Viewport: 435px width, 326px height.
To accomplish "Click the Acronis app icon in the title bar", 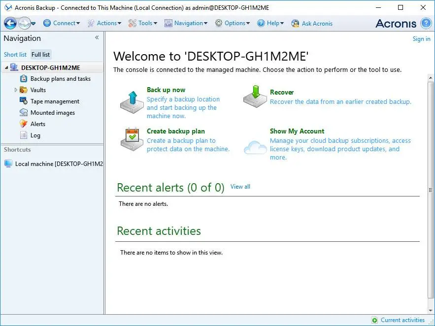I will (8, 7).
